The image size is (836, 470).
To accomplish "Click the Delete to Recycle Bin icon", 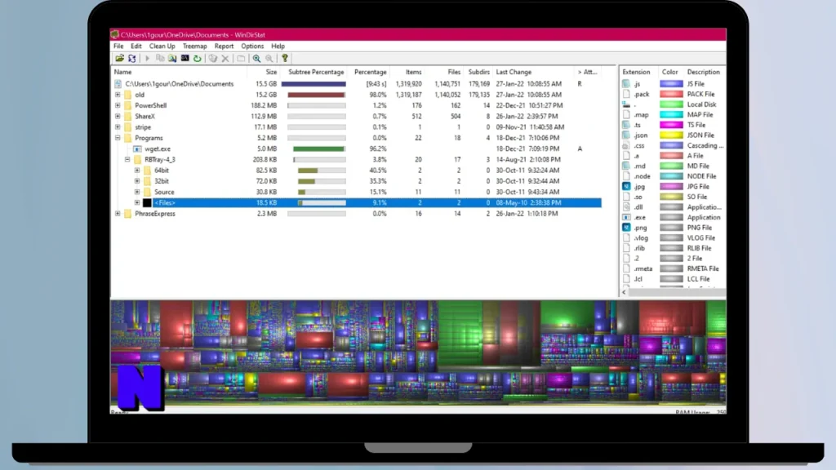I will 213,59.
